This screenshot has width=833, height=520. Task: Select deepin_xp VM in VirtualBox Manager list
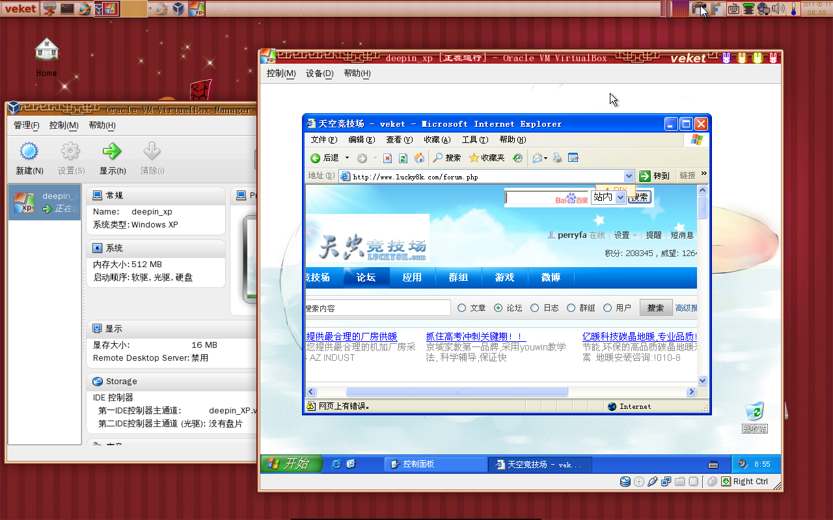tap(45, 202)
